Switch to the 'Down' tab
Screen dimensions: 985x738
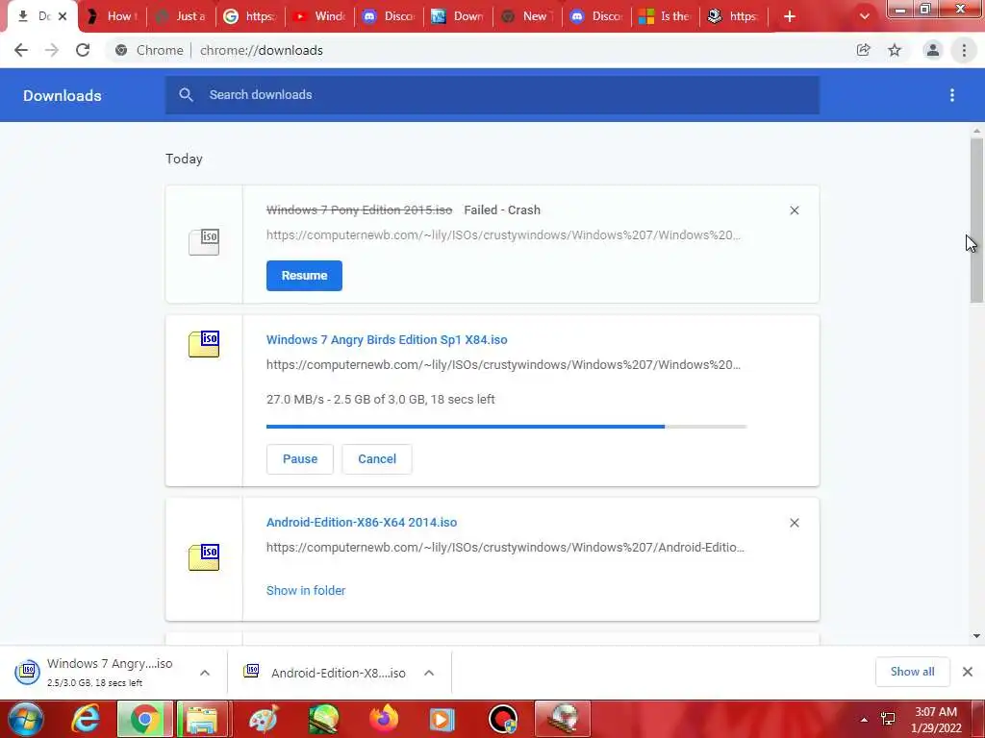point(458,16)
